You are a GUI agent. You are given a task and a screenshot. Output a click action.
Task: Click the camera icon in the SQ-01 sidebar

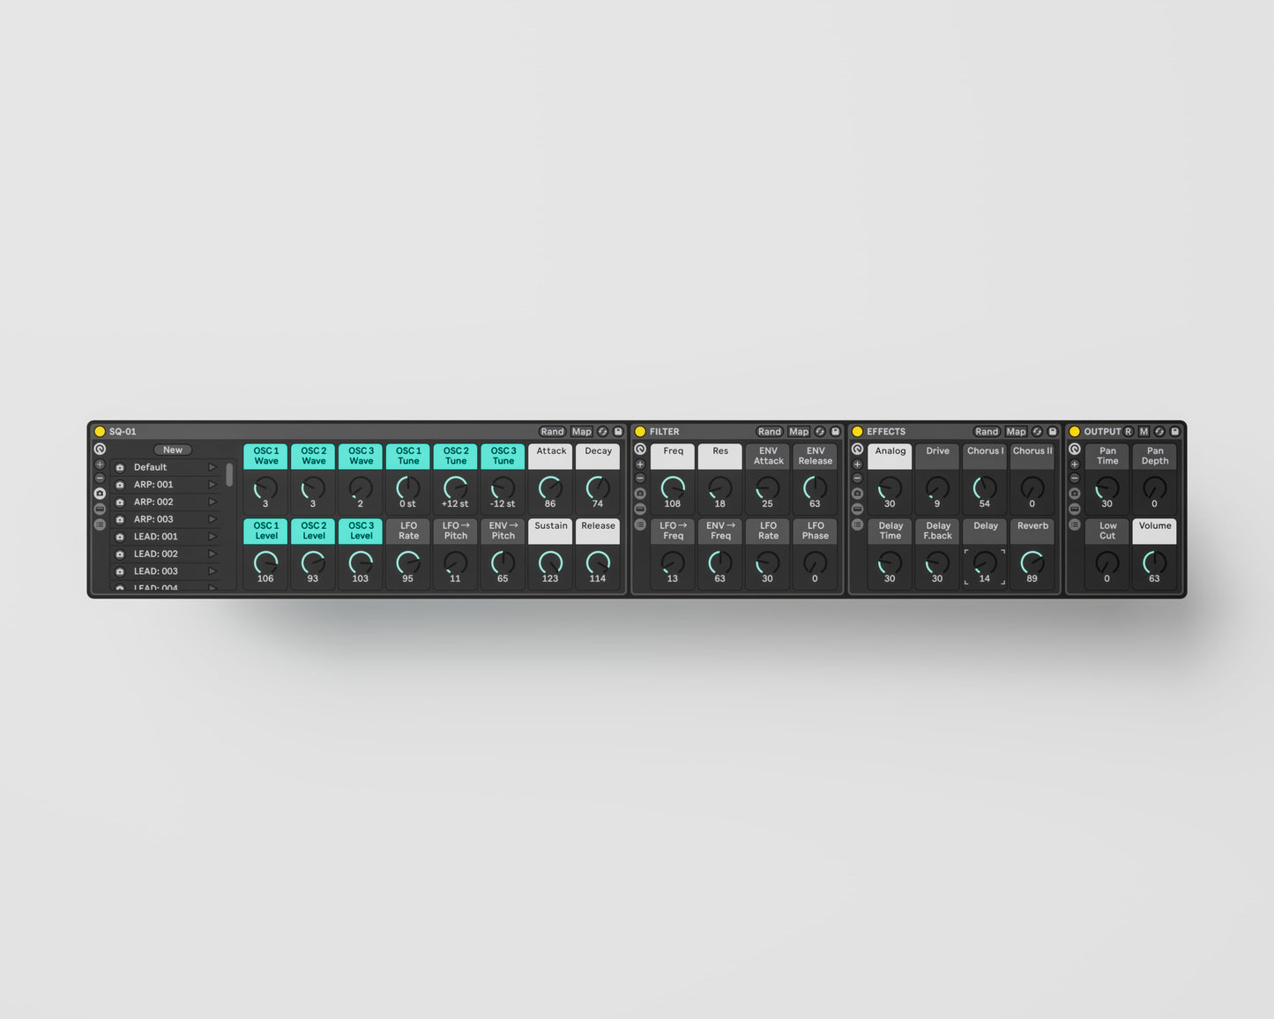point(100,493)
